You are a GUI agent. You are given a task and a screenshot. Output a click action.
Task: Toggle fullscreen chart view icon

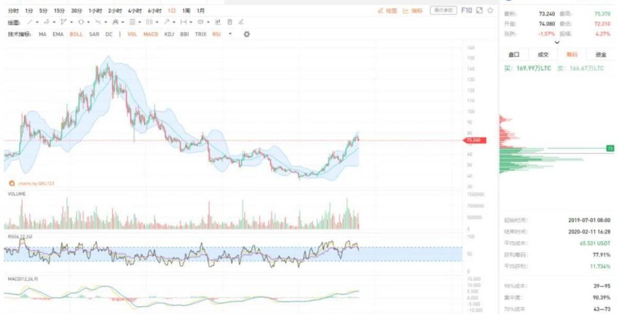tap(479, 10)
